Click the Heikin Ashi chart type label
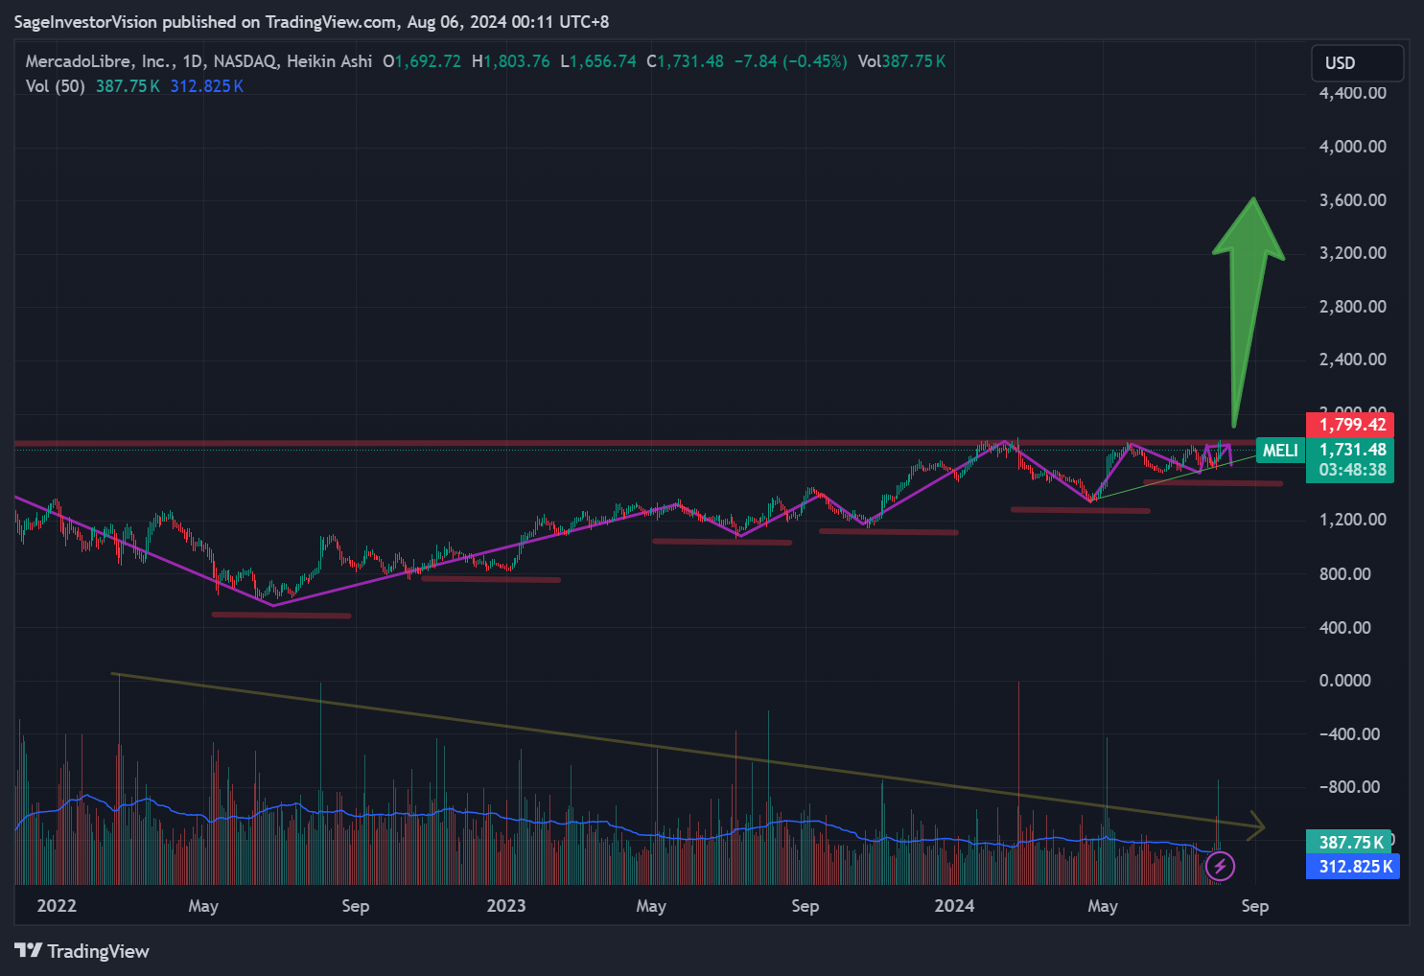1424x976 pixels. (329, 61)
